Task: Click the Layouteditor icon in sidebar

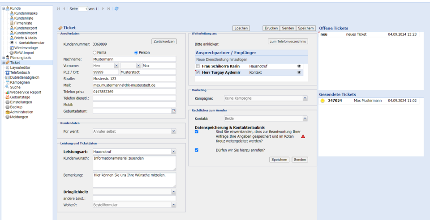Action: 8,68
